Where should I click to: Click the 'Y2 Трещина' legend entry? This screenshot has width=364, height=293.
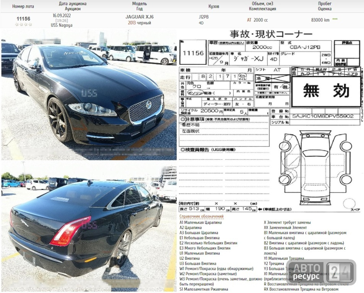pyautogui.click(x=274, y=263)
